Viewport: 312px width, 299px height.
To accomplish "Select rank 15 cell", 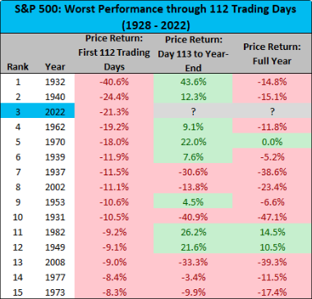I will [x=18, y=292].
